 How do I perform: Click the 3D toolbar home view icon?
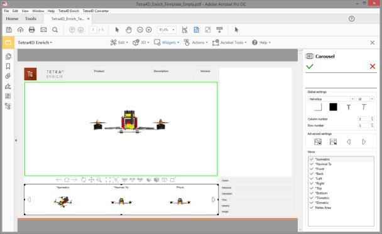67,180
